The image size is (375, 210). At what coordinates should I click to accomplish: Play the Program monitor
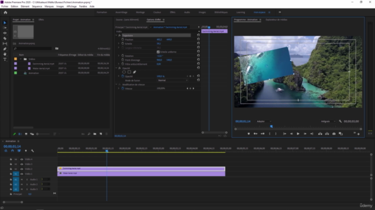coord(298,134)
